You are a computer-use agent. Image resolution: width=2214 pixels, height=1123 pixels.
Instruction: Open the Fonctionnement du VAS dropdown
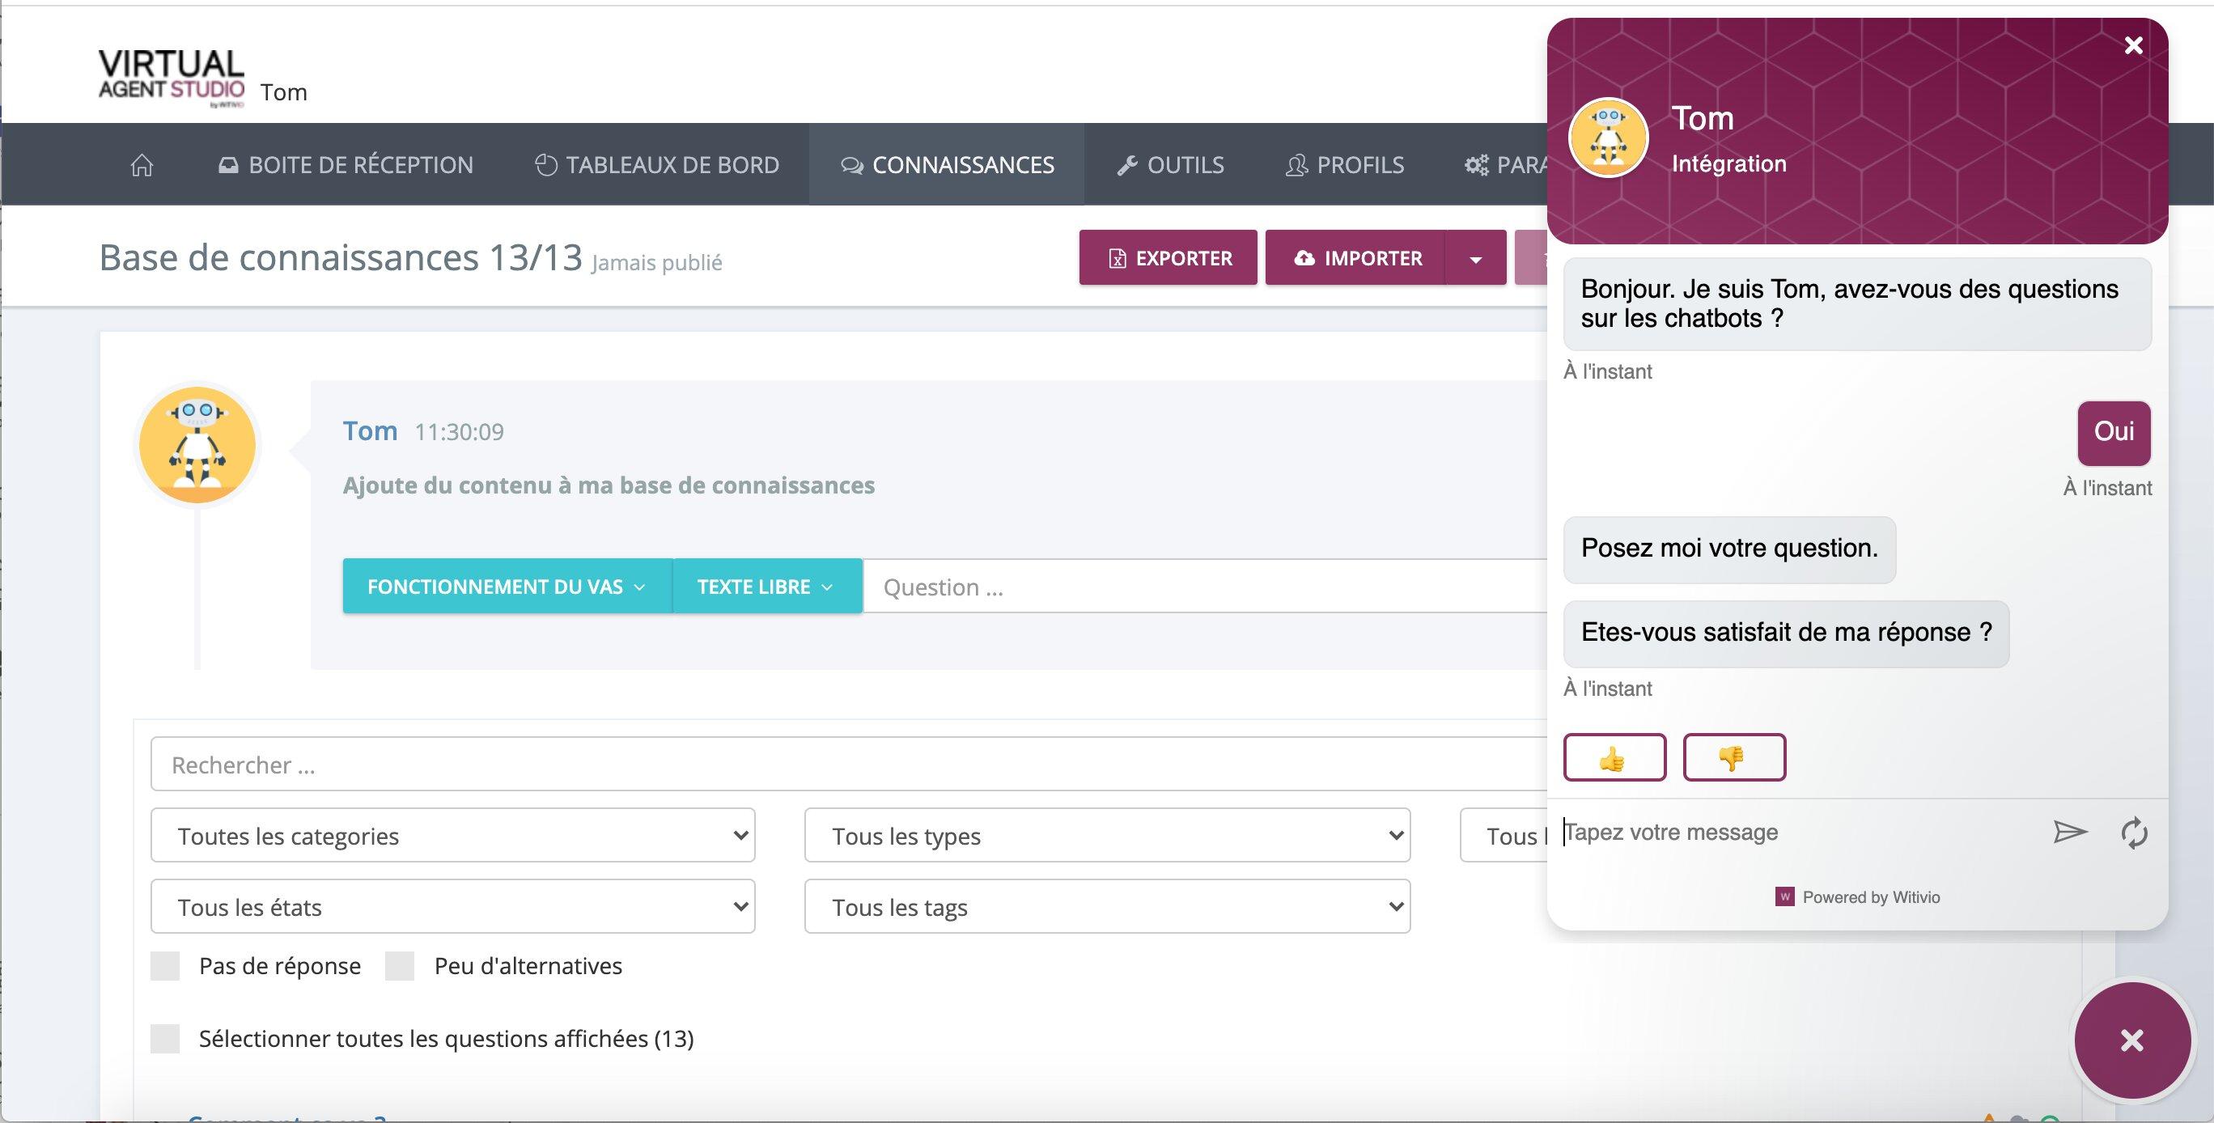(507, 586)
